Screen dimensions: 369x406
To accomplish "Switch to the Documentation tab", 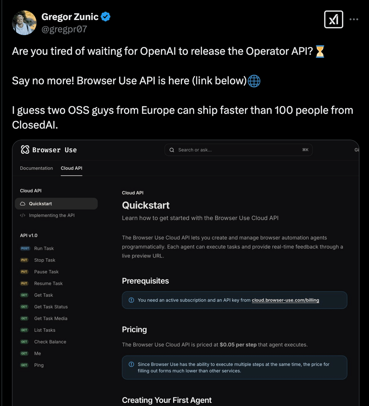I will (x=36, y=168).
